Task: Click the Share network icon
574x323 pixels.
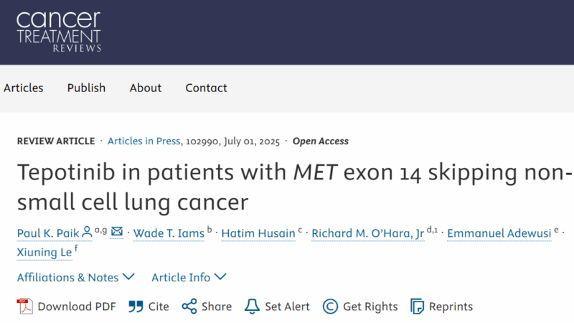Action: tap(189, 306)
